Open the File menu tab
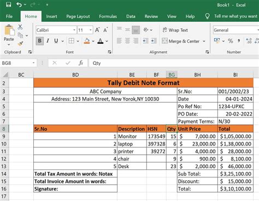Viewport: 259px width, 201px height. [x=9, y=16]
